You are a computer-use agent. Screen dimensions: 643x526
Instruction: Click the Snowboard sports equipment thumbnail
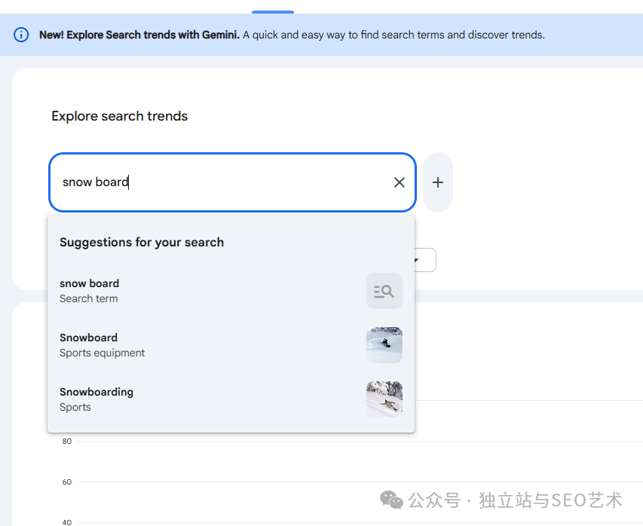tap(384, 345)
